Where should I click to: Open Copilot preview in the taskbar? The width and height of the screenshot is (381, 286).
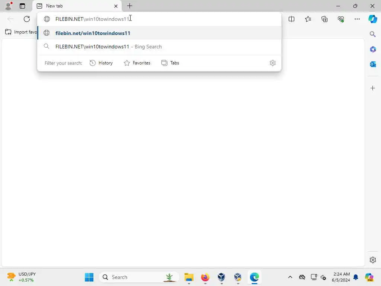tap(369, 277)
